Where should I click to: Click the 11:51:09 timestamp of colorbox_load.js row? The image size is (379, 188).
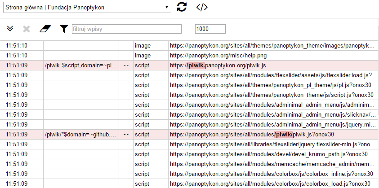point(17,184)
